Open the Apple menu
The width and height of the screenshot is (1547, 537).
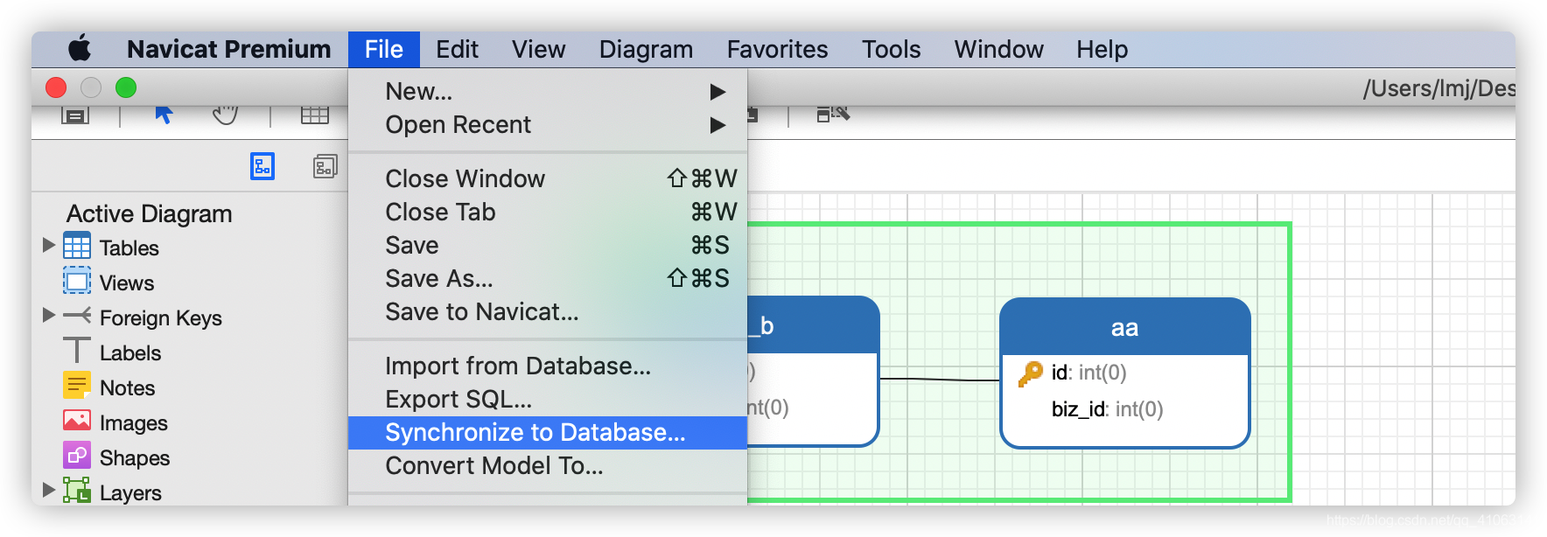point(80,49)
